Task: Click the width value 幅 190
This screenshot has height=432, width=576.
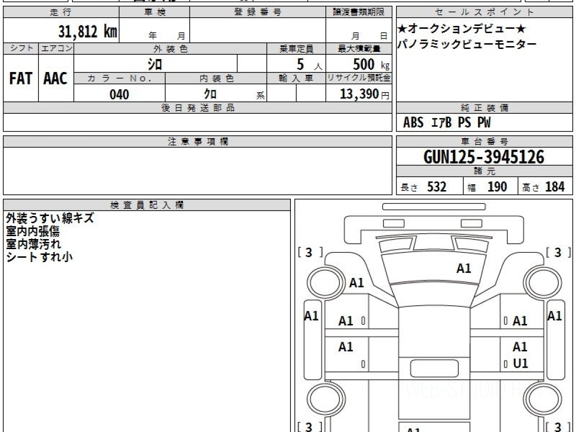Action: point(487,187)
